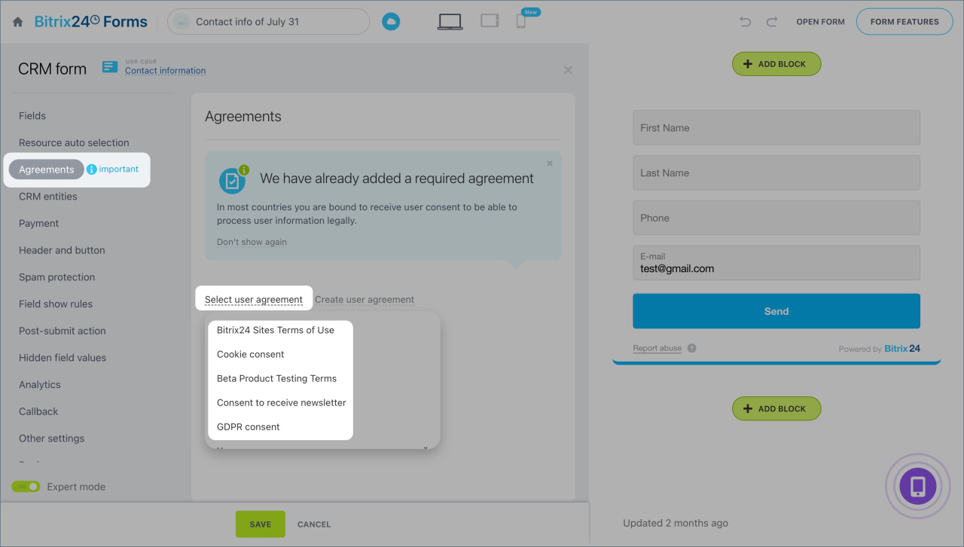Open the Spam protection settings section
The height and width of the screenshot is (547, 964).
click(x=56, y=277)
